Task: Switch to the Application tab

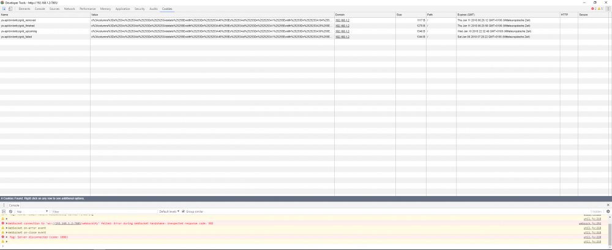Action: [x=122, y=9]
